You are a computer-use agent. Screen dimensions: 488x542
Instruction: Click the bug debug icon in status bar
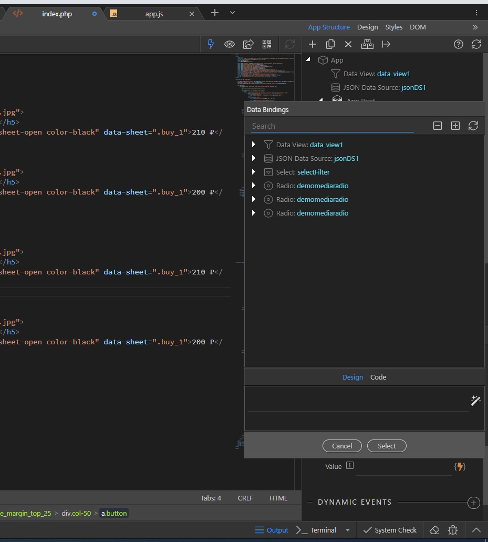pos(453,530)
